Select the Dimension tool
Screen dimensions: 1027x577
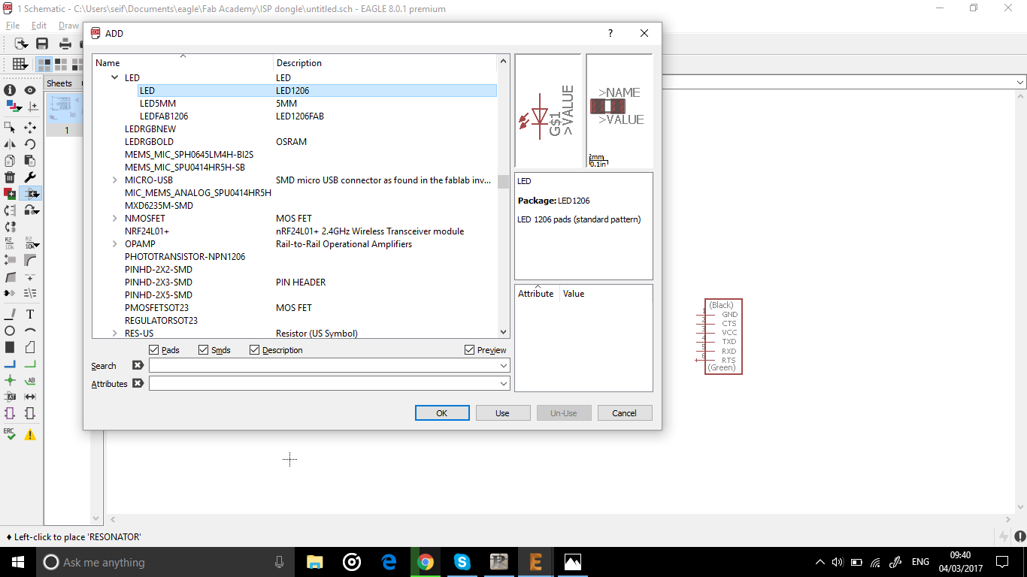click(30, 397)
